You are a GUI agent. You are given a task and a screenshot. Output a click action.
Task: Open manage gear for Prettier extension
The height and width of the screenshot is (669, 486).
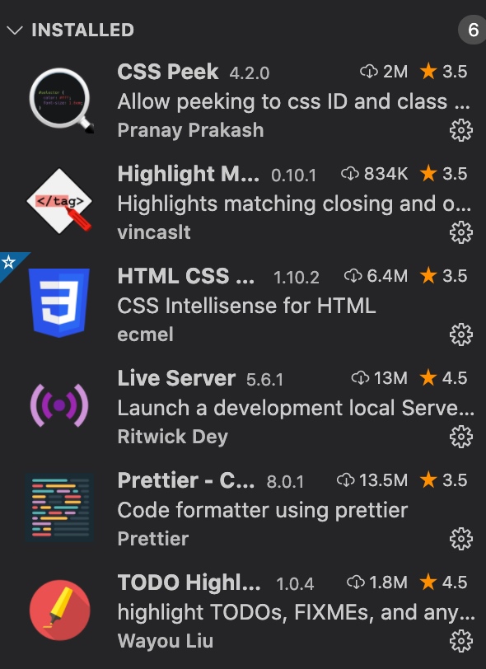coord(461,539)
